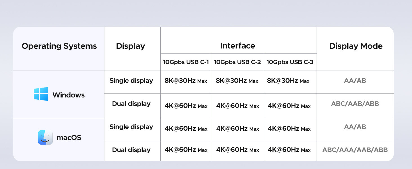Select the Display column header
Screen dimensions: 412x169
click(x=131, y=46)
